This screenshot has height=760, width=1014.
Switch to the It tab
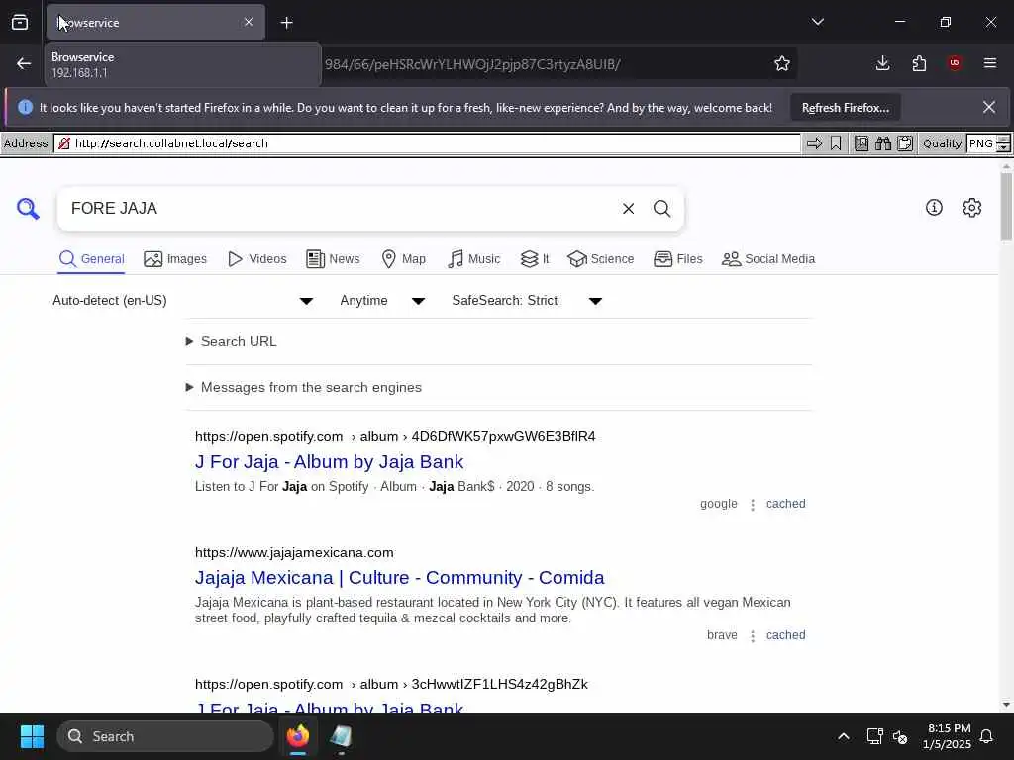coord(534,259)
